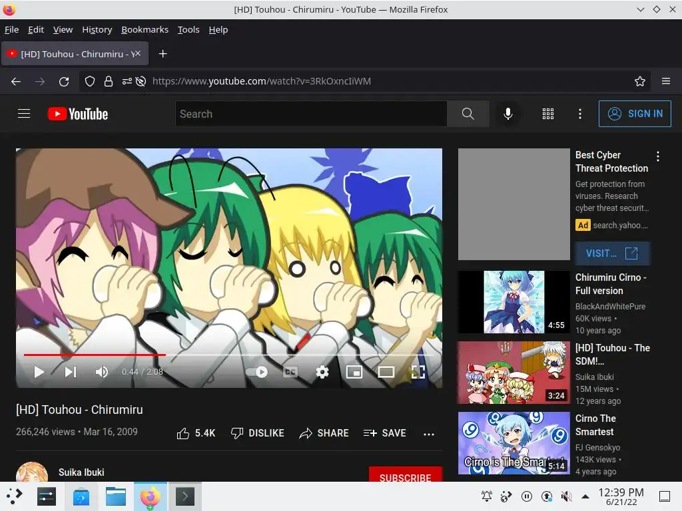Open the Tools menu
Viewport: 682px width, 511px height.
(x=188, y=29)
